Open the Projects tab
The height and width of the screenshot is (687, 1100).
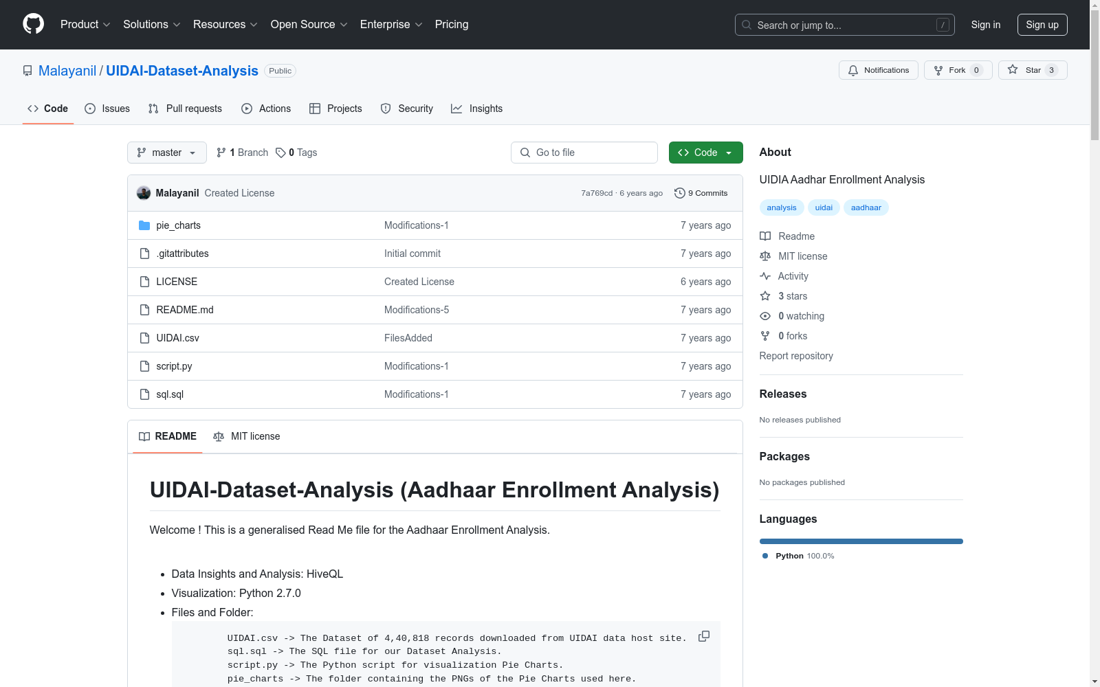pos(335,109)
